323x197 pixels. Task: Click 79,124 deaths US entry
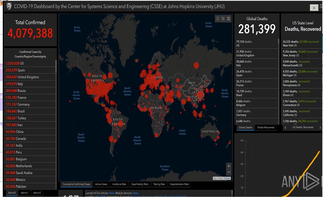(x=256, y=44)
